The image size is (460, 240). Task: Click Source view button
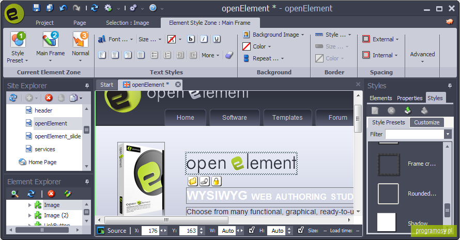point(113,231)
